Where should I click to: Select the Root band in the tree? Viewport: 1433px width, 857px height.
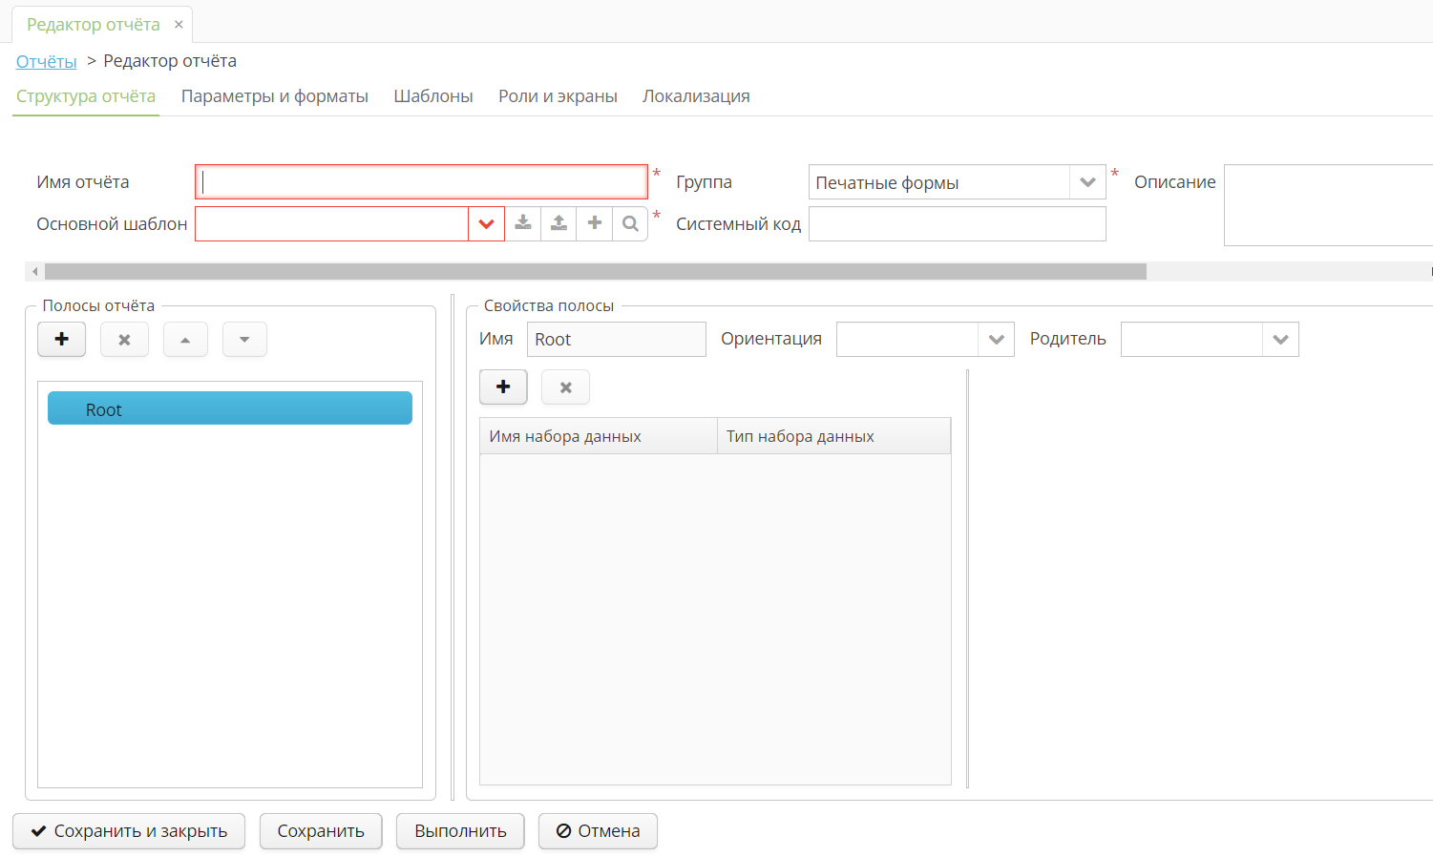[x=230, y=408]
